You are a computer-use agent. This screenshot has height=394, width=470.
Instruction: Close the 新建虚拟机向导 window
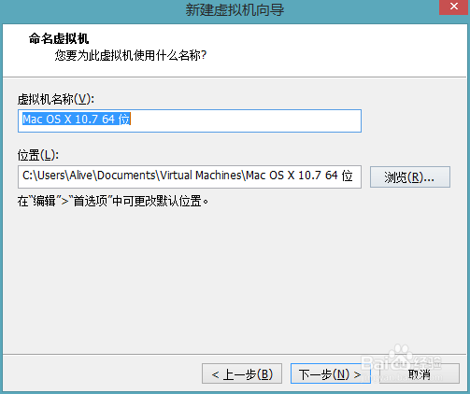coord(453,7)
